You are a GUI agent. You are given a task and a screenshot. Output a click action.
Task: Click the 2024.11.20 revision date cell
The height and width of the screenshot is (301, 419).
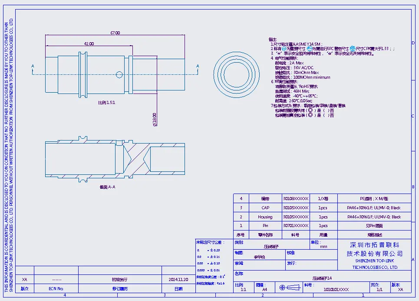click(x=178, y=280)
